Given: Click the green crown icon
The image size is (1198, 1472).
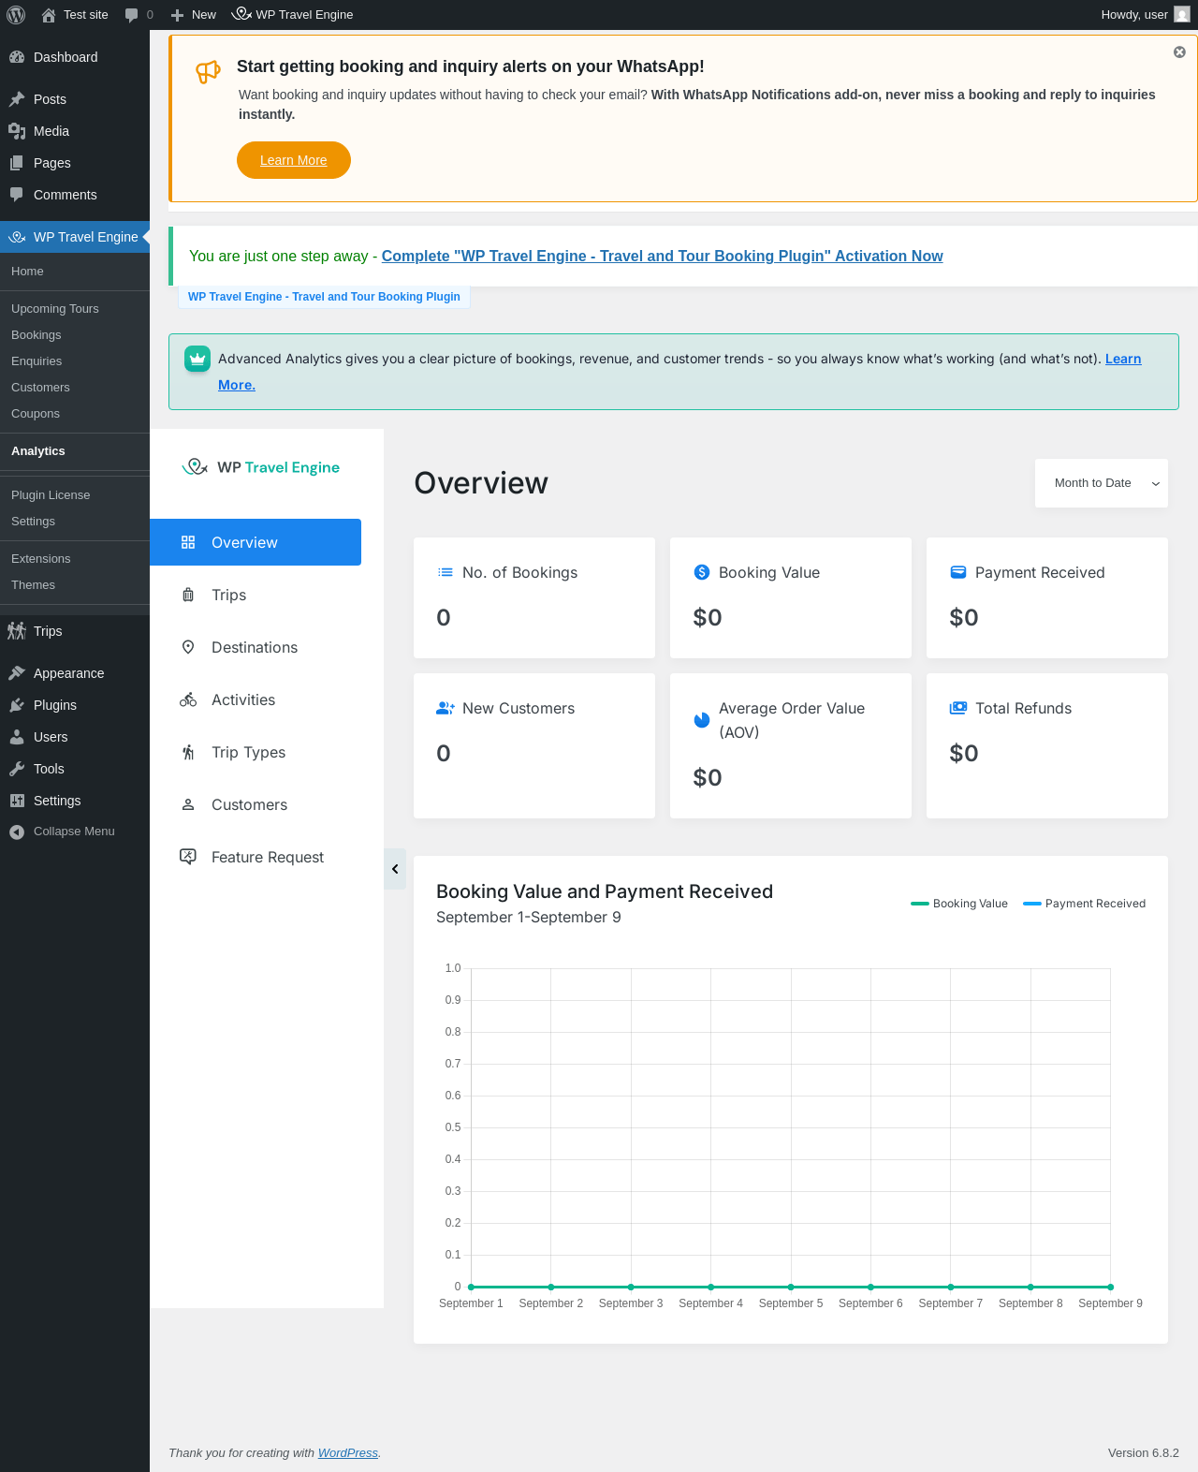Looking at the screenshot, I should tap(197, 359).
